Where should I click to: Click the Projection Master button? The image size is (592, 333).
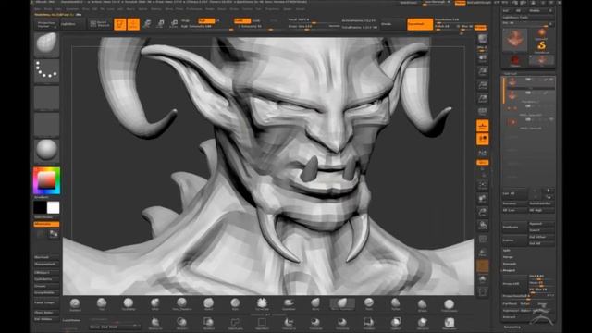46,24
